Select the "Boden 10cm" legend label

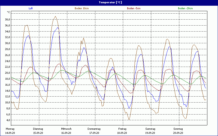pos(82,8)
